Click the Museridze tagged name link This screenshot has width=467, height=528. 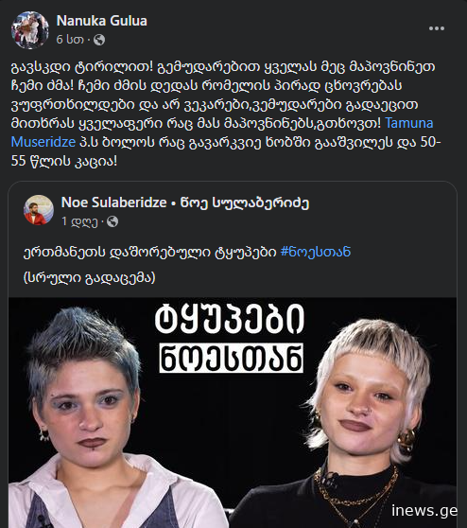(43, 142)
